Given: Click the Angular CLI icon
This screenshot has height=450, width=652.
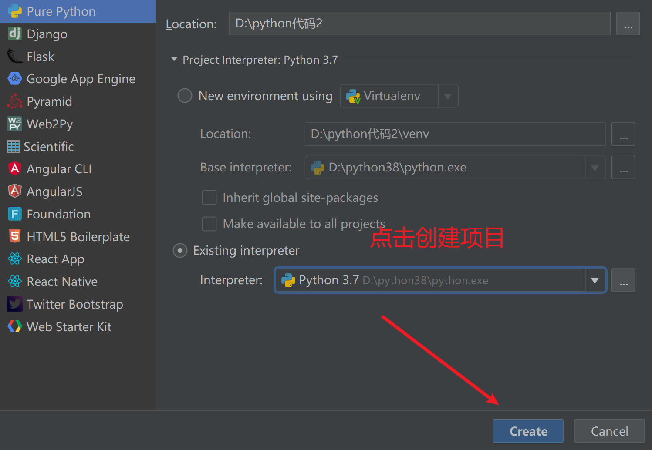Looking at the screenshot, I should pos(15,169).
